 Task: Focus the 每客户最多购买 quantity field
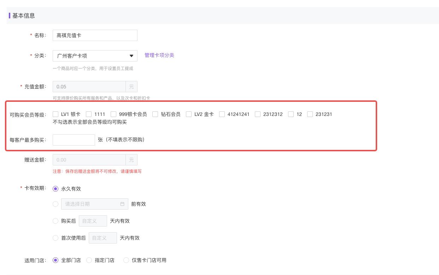pyautogui.click(x=74, y=140)
